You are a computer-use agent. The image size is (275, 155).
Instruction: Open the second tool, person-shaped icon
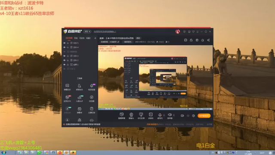click(79, 87)
